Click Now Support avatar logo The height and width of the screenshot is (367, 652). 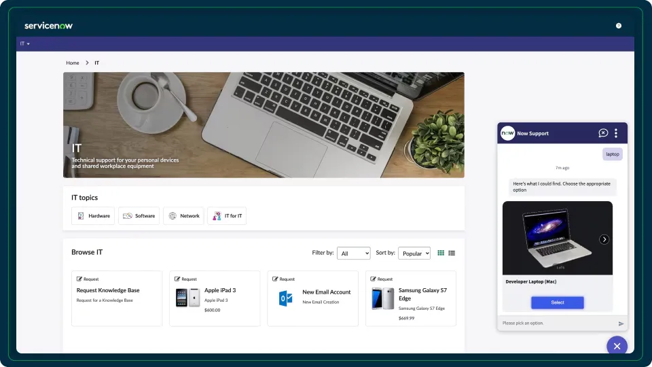pos(508,133)
